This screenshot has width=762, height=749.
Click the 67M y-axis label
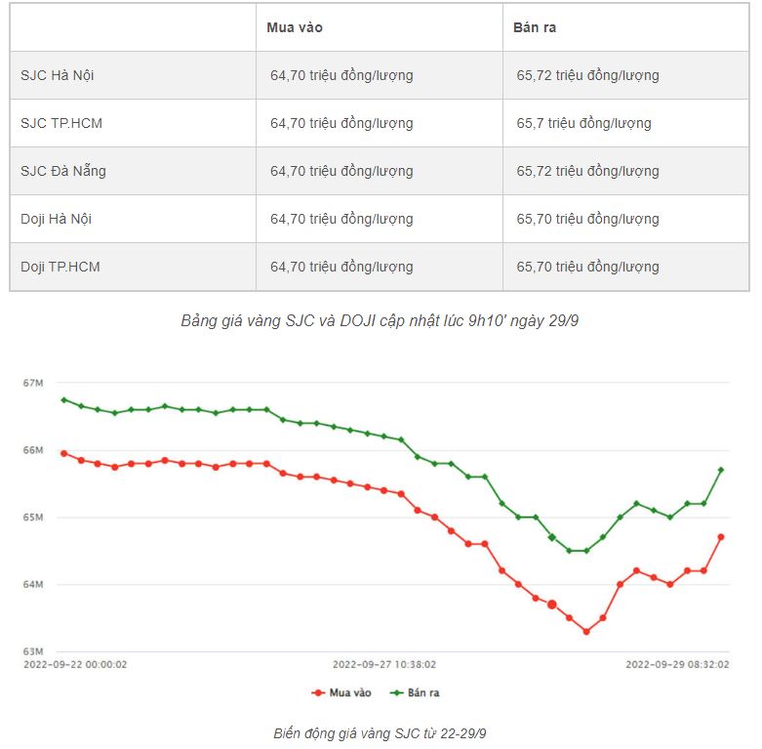coord(33,383)
